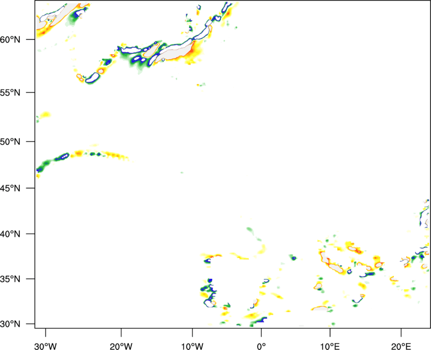
Task: Click the 50°N latitude label
Action: click(10, 142)
